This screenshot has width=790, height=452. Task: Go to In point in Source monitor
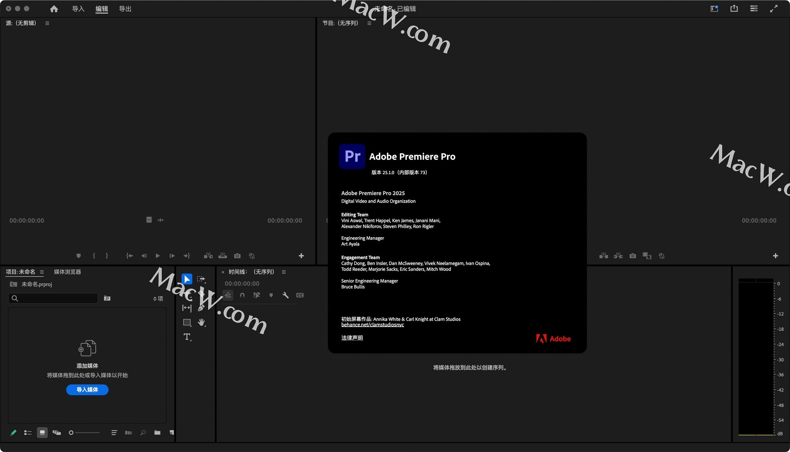(130, 256)
